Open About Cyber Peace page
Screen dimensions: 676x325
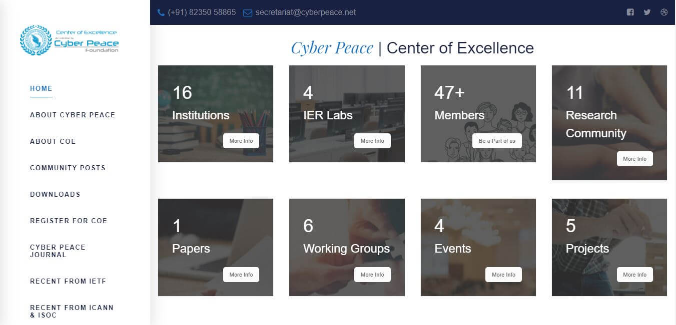click(73, 115)
